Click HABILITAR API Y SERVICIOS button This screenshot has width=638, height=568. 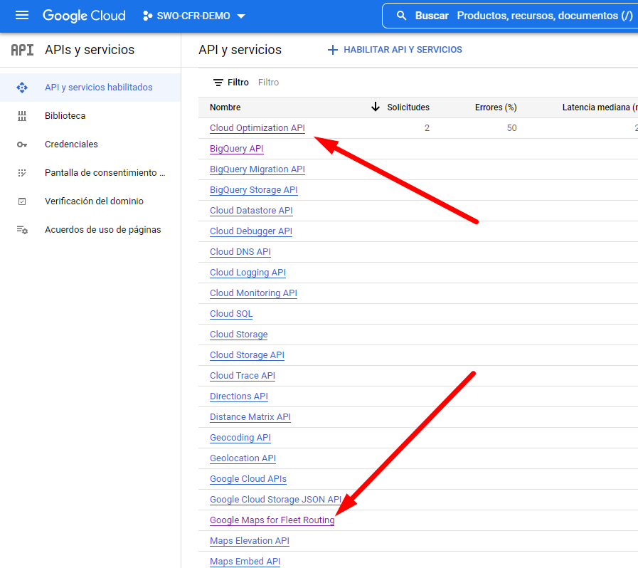point(395,50)
